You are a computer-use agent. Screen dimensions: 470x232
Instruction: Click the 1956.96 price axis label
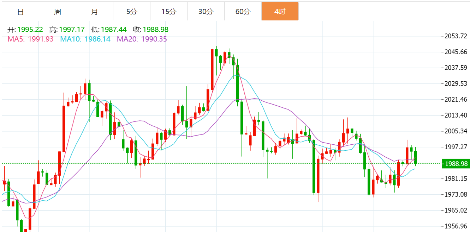[456, 226]
